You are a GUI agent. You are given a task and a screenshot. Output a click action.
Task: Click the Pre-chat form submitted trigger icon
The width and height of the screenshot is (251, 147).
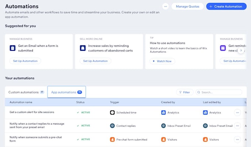click(112, 140)
